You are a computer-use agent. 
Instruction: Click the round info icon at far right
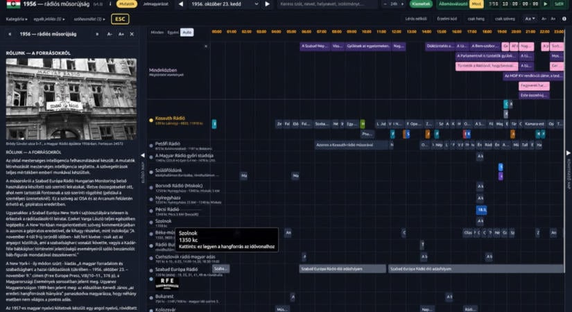pyautogui.click(x=564, y=19)
